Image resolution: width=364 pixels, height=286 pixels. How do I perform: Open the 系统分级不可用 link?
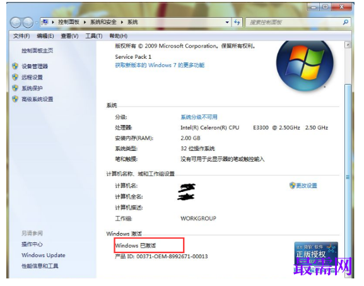199,117
